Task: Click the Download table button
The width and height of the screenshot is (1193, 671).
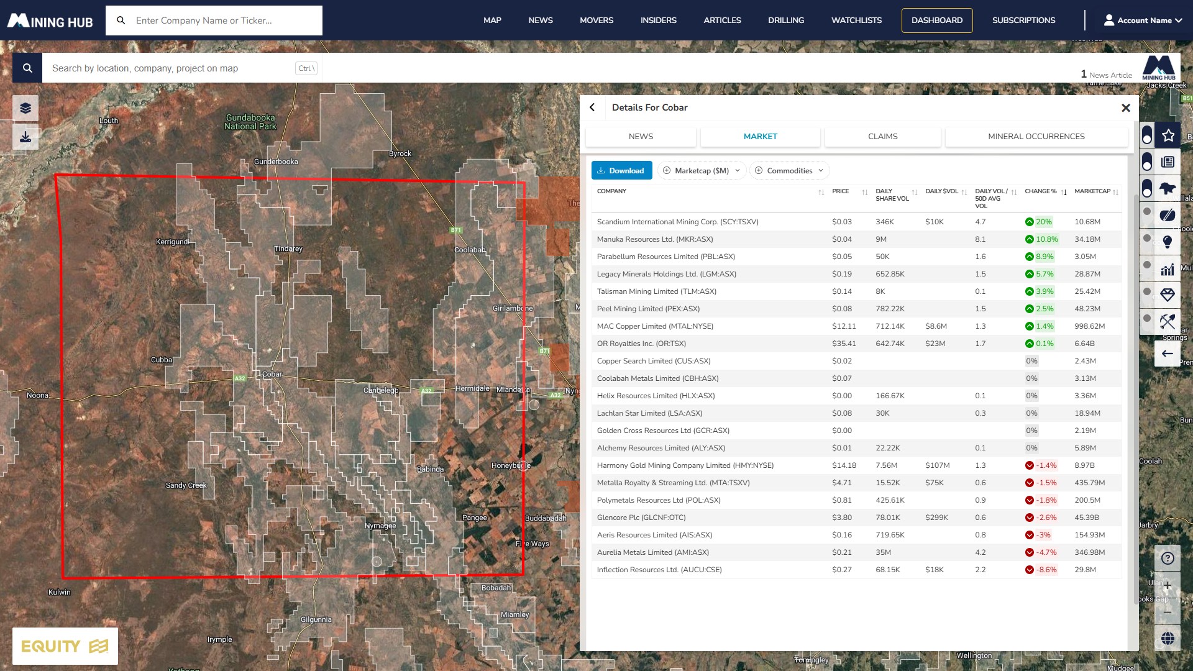Action: 621,170
